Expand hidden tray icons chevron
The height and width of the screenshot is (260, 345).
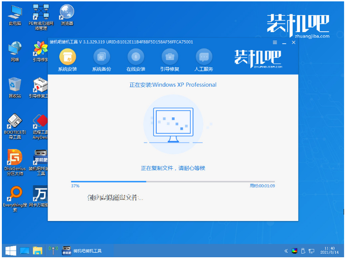(286, 251)
